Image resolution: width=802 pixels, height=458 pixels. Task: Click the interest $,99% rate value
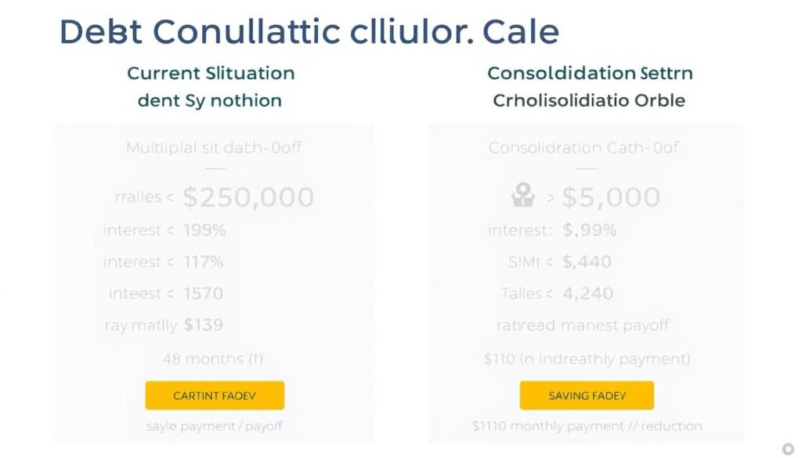[x=590, y=230]
